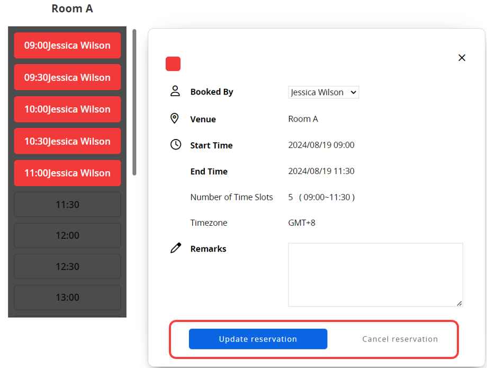487x368 pixels.
Task: Pick the available 12:30 time slot
Action: (67, 266)
